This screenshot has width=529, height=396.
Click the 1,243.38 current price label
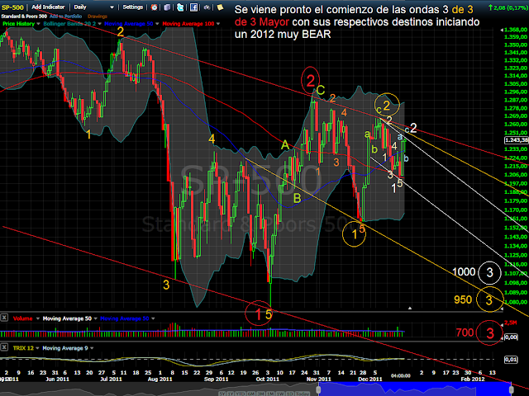click(x=516, y=140)
